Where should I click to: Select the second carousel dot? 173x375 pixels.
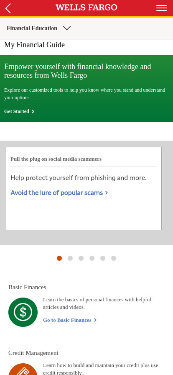click(70, 258)
